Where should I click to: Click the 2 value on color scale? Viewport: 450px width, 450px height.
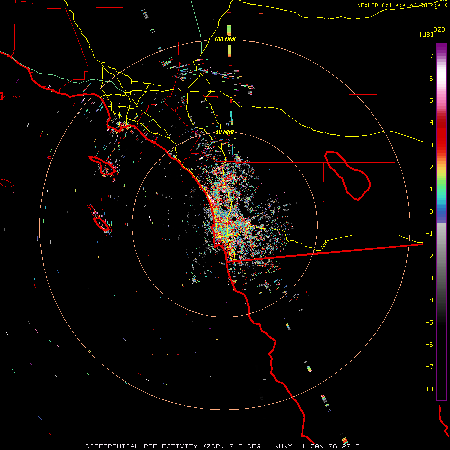click(x=431, y=167)
